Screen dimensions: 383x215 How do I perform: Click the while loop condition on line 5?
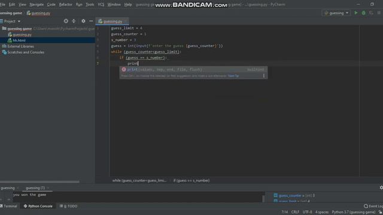click(x=152, y=52)
